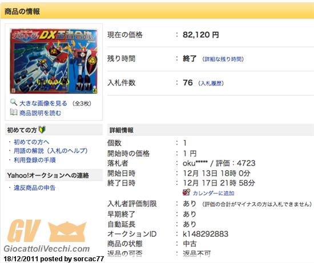View bid history via 入札履歴 link

coord(211,83)
